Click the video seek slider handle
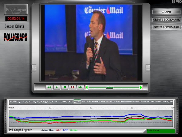 109,87
